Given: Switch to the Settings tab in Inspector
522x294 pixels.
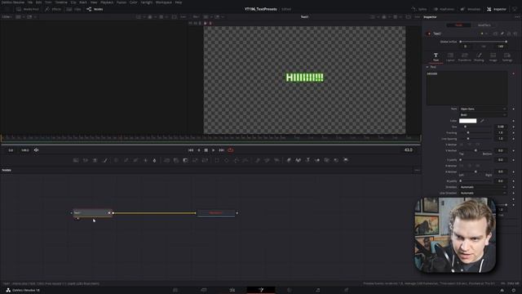Looking at the screenshot, I should (507, 57).
